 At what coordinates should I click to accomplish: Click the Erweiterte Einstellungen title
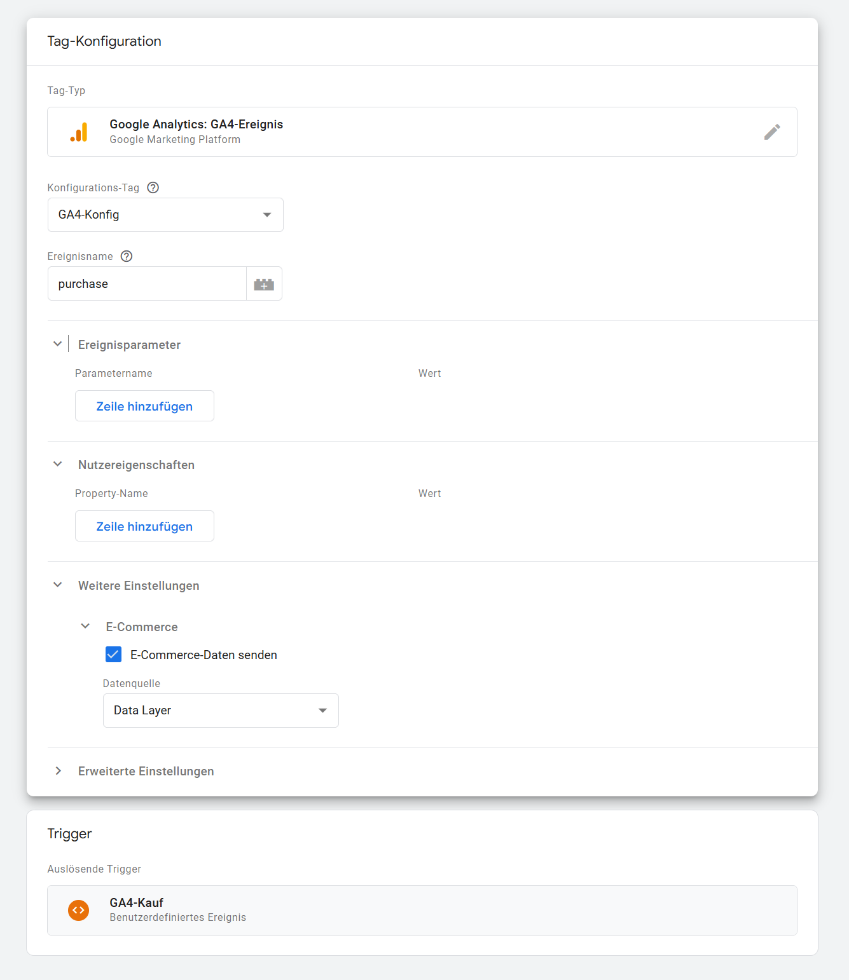(x=146, y=771)
